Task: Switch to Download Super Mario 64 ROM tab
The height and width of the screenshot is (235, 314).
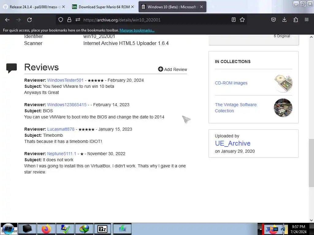Action: pos(103,7)
